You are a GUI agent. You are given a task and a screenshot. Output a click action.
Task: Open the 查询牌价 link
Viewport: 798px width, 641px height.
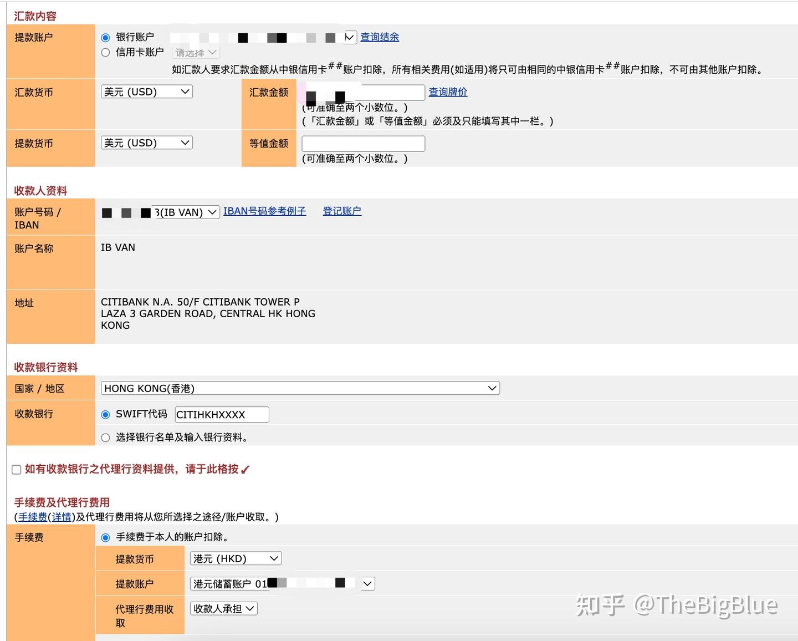point(448,92)
